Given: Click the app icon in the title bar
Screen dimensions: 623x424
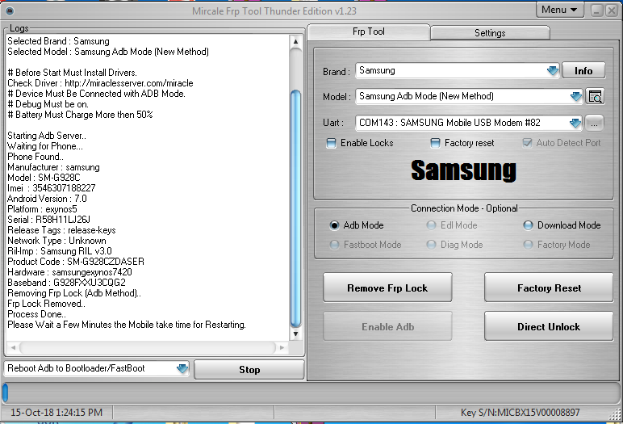Looking at the screenshot, I should 10,10.
